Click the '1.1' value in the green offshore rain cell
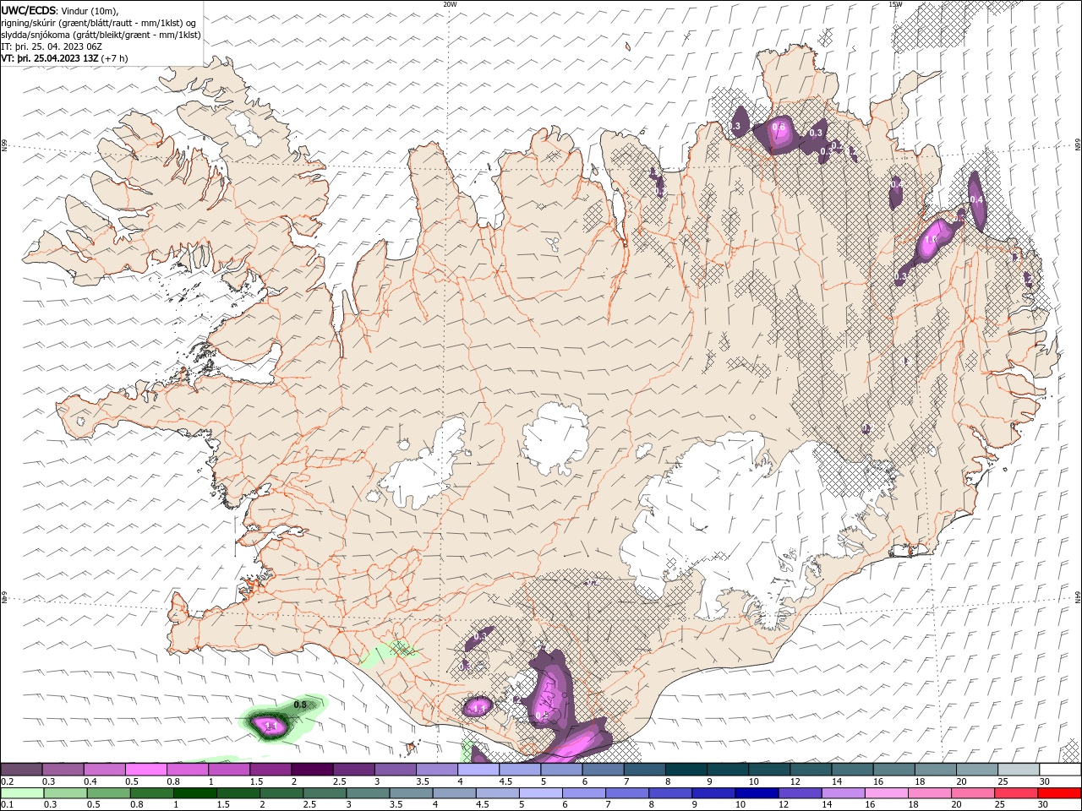The image size is (1082, 811). pos(271,726)
